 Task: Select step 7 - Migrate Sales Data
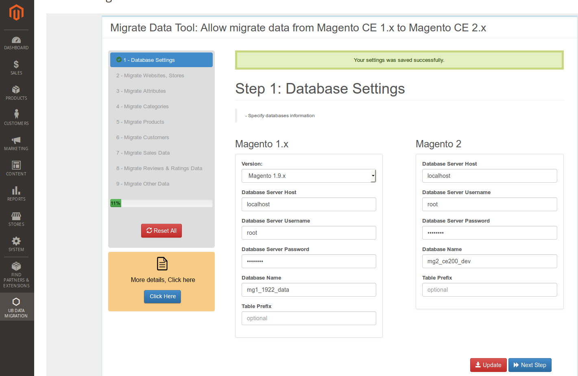click(x=161, y=153)
